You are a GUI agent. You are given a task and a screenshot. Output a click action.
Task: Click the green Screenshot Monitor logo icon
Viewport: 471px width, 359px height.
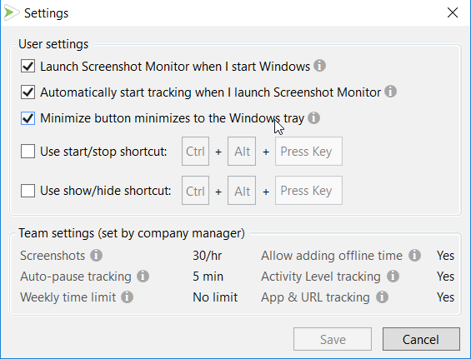(x=11, y=12)
